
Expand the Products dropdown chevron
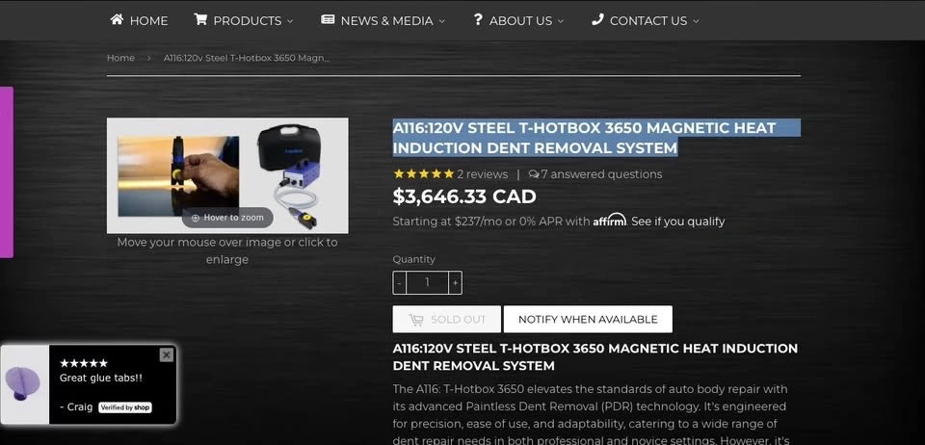(x=290, y=21)
